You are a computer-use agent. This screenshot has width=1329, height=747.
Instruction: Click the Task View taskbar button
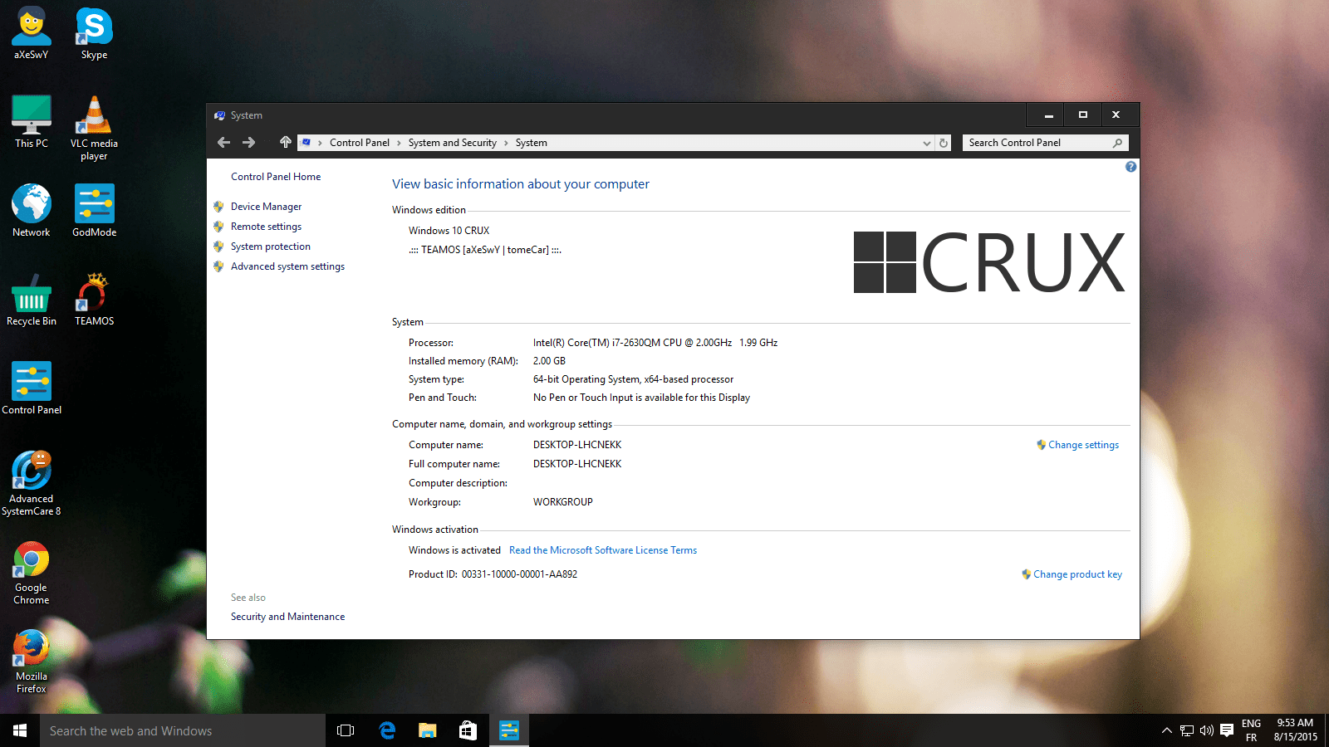click(x=346, y=730)
